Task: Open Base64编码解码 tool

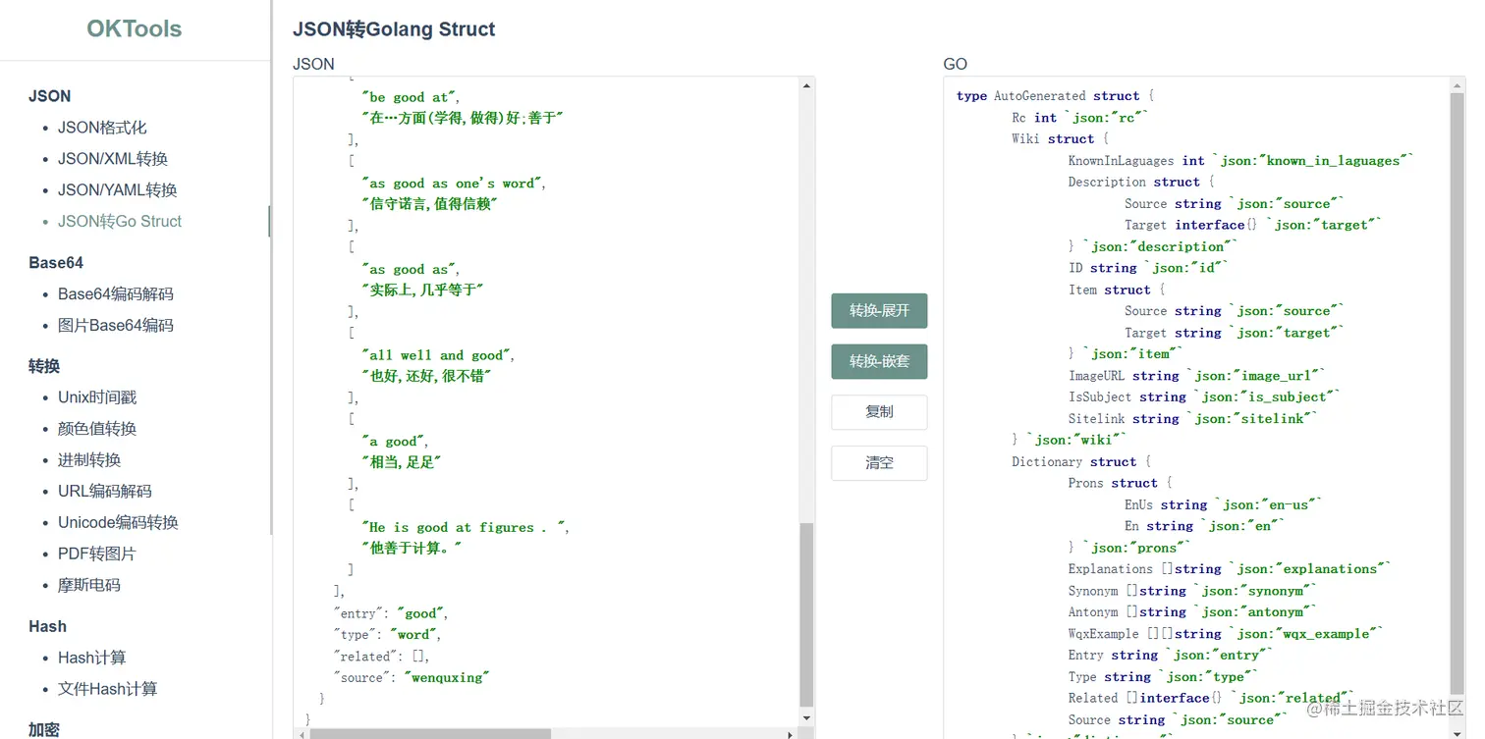Action: point(116,294)
